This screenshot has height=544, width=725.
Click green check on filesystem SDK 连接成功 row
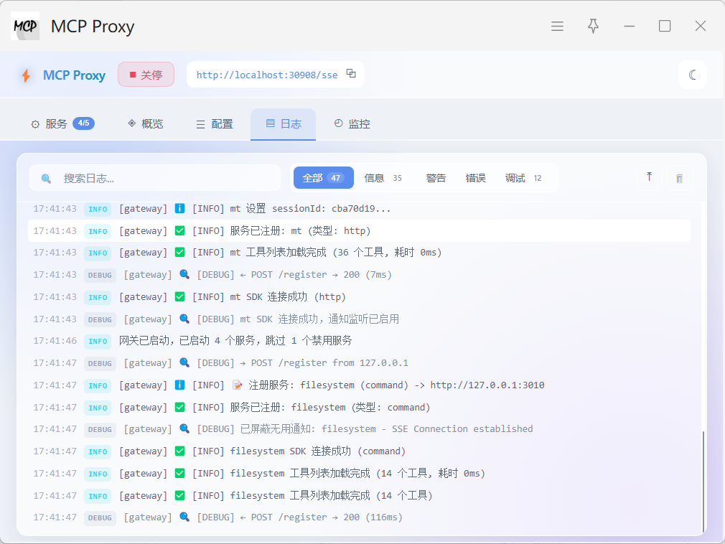pyautogui.click(x=180, y=451)
